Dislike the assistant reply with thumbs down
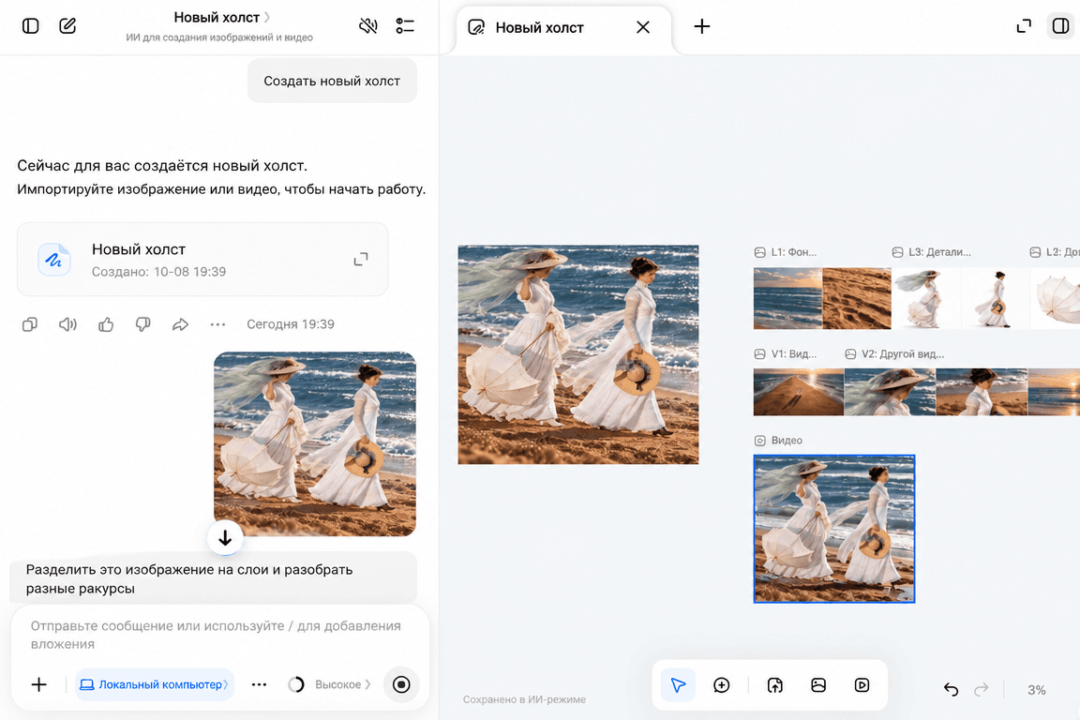The image size is (1080, 720). coord(142,323)
